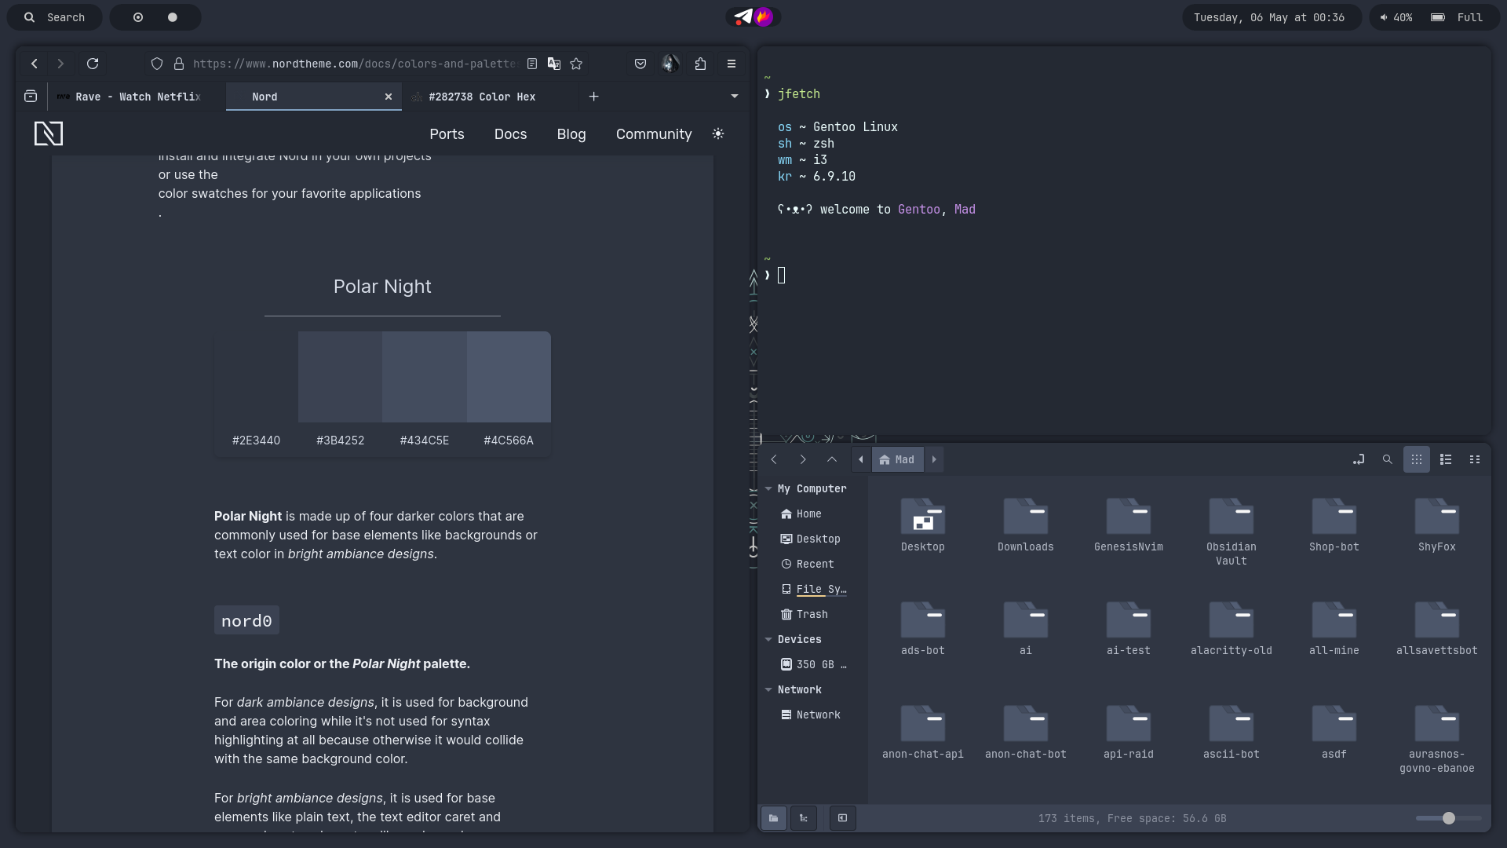This screenshot has width=1507, height=848.
Task: Click the file manager search icon
Action: click(1387, 459)
